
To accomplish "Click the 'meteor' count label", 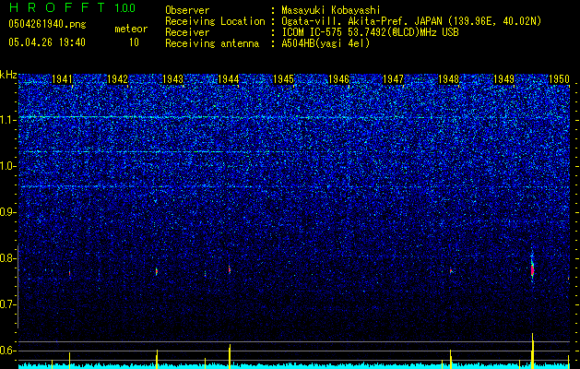I will tap(131, 29).
